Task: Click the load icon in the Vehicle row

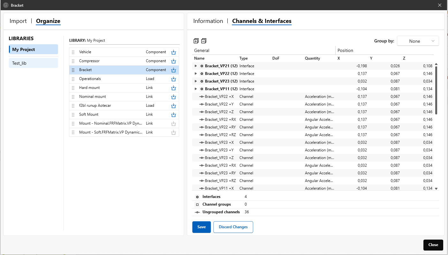Action: [x=173, y=52]
